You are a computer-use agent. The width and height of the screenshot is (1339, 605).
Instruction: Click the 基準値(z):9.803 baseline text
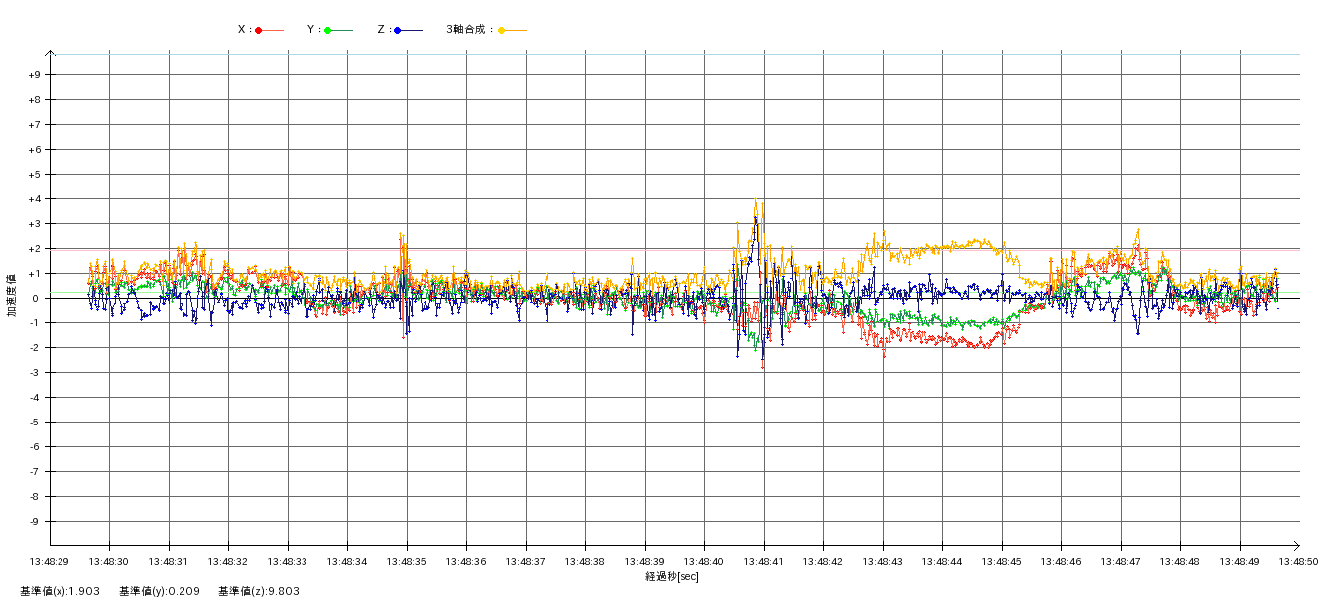(x=259, y=591)
